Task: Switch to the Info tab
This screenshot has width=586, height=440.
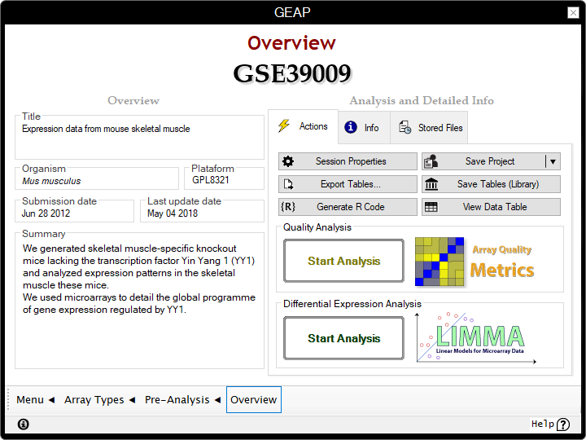Action: point(362,128)
